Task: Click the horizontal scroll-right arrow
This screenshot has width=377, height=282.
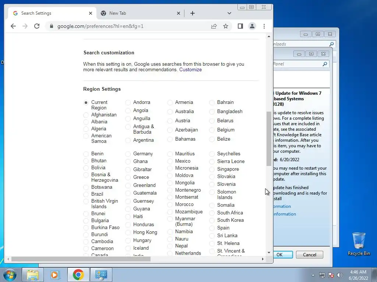Action: click(263, 259)
